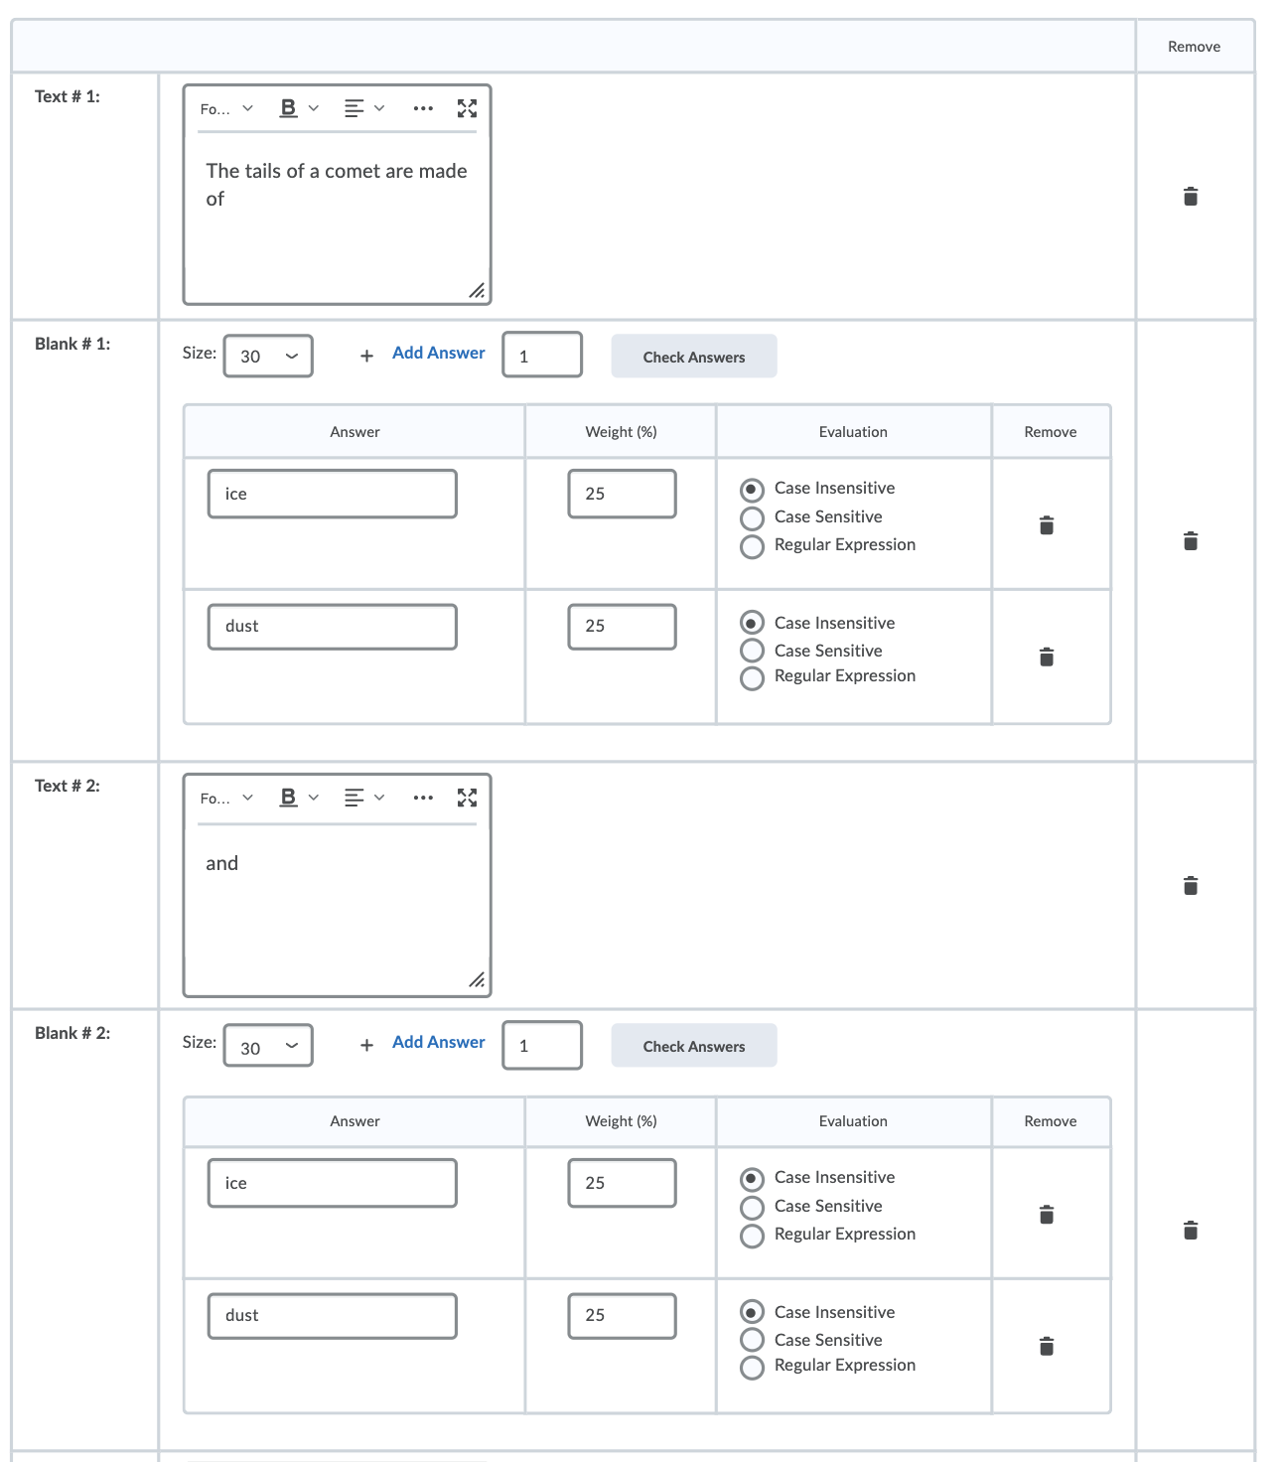
Task: Click Bold icon in Text #2 editor
Action: click(288, 798)
